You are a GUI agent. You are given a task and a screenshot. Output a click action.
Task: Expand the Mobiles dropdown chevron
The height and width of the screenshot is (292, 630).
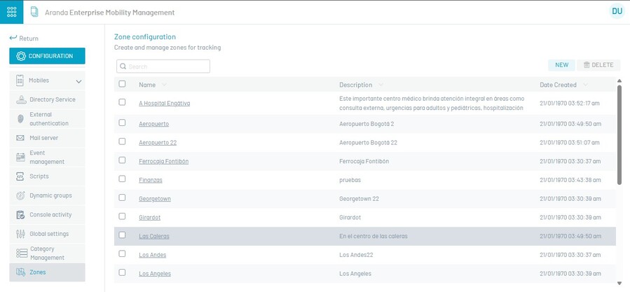78,81
